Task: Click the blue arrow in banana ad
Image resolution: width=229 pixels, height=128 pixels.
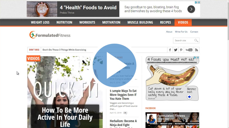Action: (189, 97)
